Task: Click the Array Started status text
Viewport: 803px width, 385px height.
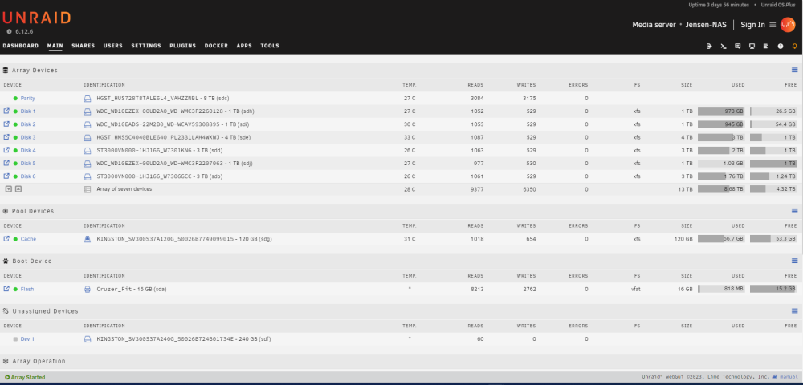Action: click(x=28, y=377)
